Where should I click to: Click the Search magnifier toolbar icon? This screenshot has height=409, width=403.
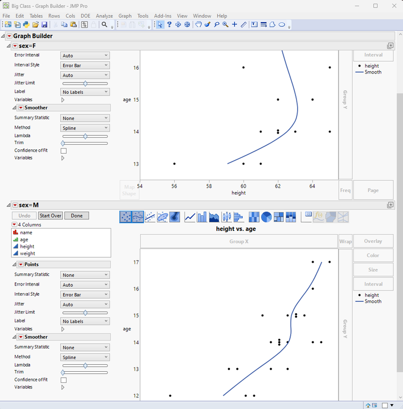[104, 24]
